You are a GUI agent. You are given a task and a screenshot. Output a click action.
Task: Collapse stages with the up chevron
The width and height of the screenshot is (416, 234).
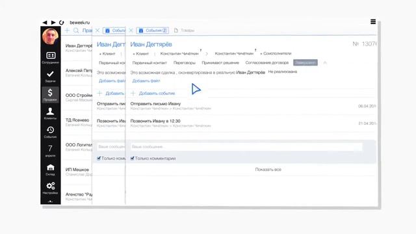click(x=325, y=62)
